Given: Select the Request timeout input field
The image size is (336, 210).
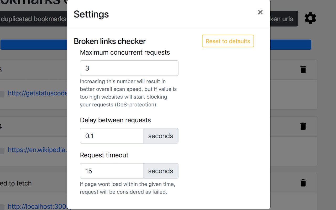Looking at the screenshot, I should [112, 171].
